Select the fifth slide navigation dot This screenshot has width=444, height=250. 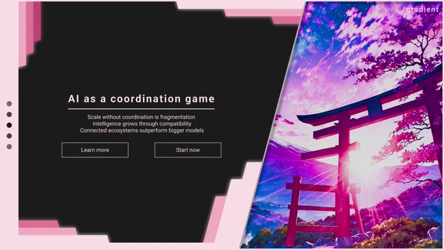[9, 147]
